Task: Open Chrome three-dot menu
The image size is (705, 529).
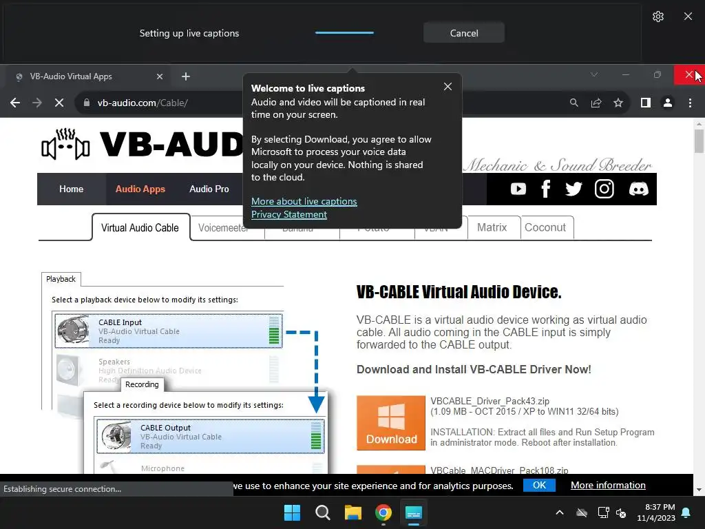Action: point(690,103)
